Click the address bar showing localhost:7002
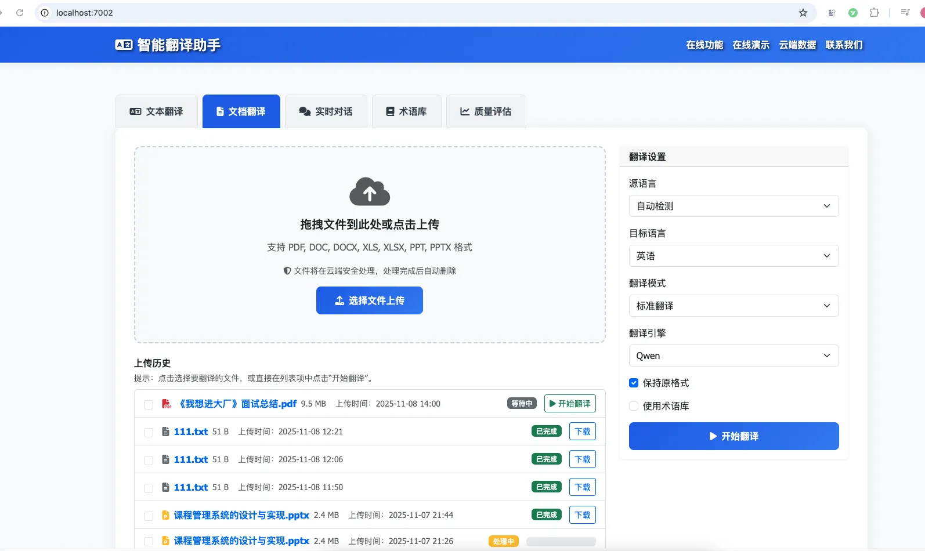925x551 pixels. coord(406,13)
